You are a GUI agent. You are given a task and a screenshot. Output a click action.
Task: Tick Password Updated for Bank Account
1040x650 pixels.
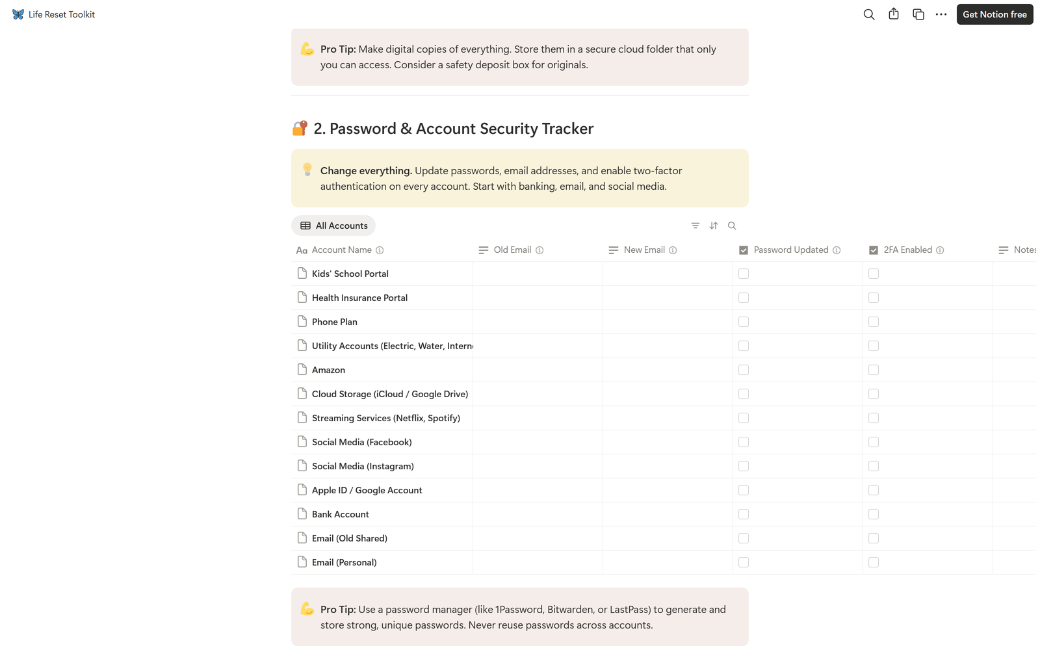point(744,514)
